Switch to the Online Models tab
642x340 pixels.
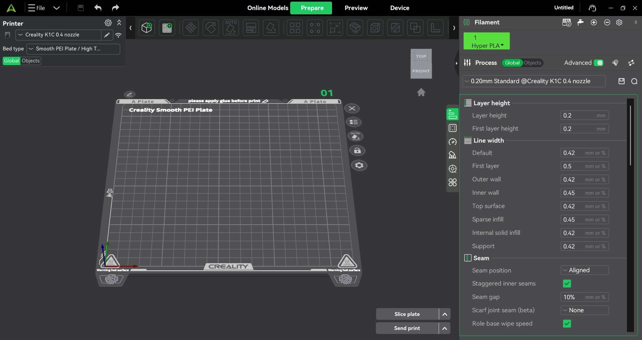pyautogui.click(x=268, y=8)
